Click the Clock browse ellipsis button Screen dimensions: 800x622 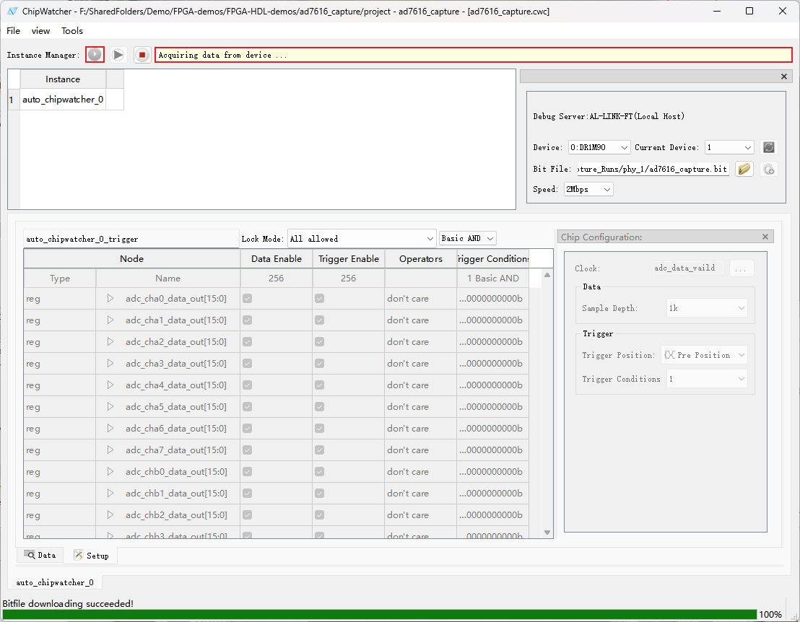point(741,268)
